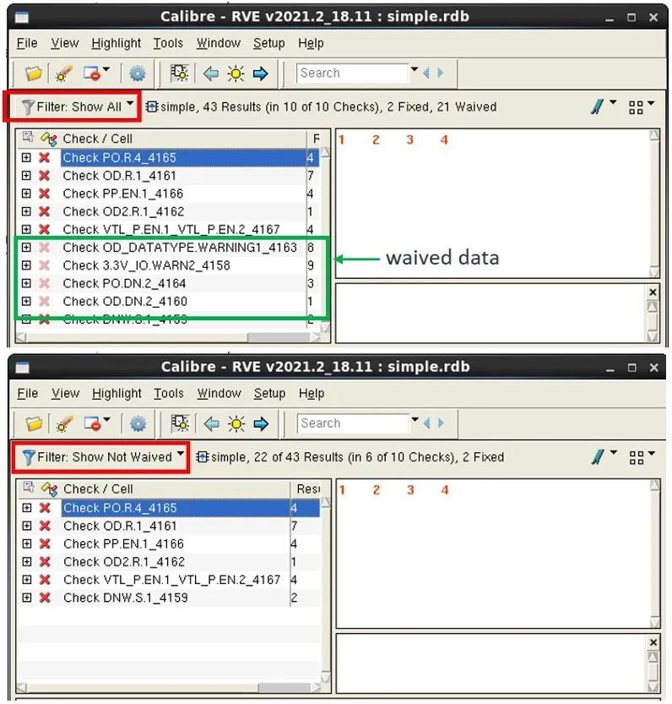672x704 pixels.
Task: Expand Check OD_DATATYPE.WARNING1_4163 row
Action: pos(26,248)
